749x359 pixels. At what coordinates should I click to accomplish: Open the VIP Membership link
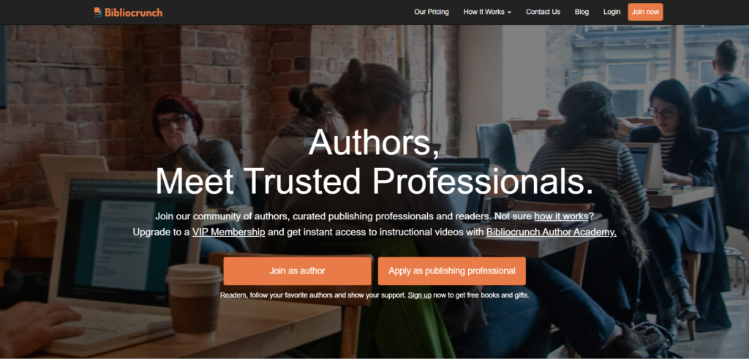229,233
